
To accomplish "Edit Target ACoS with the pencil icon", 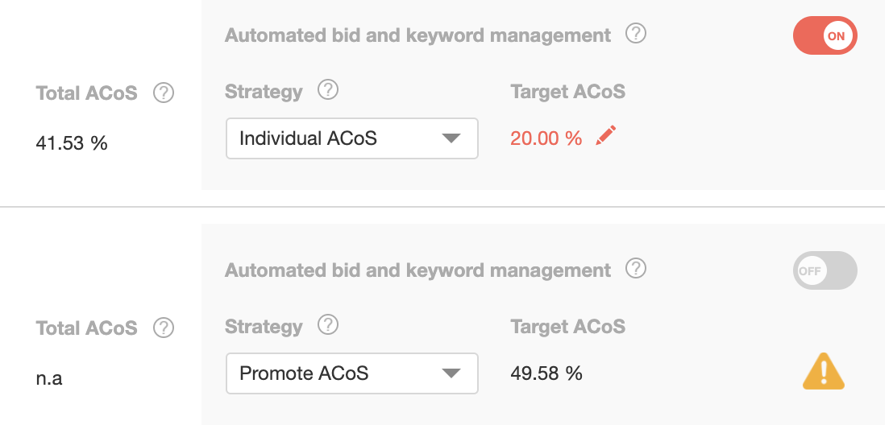I will pos(605,136).
